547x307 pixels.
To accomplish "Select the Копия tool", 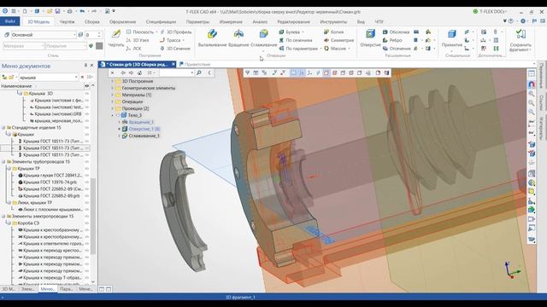I will [x=334, y=32].
